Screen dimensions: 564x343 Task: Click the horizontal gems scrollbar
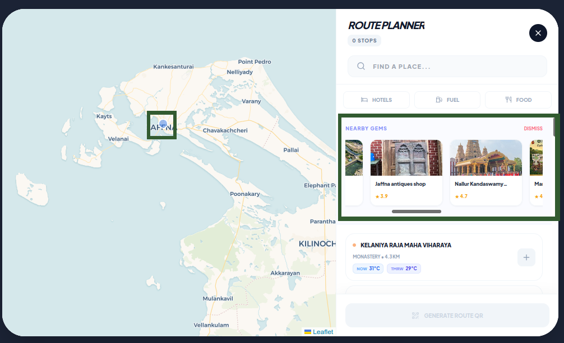(x=416, y=212)
